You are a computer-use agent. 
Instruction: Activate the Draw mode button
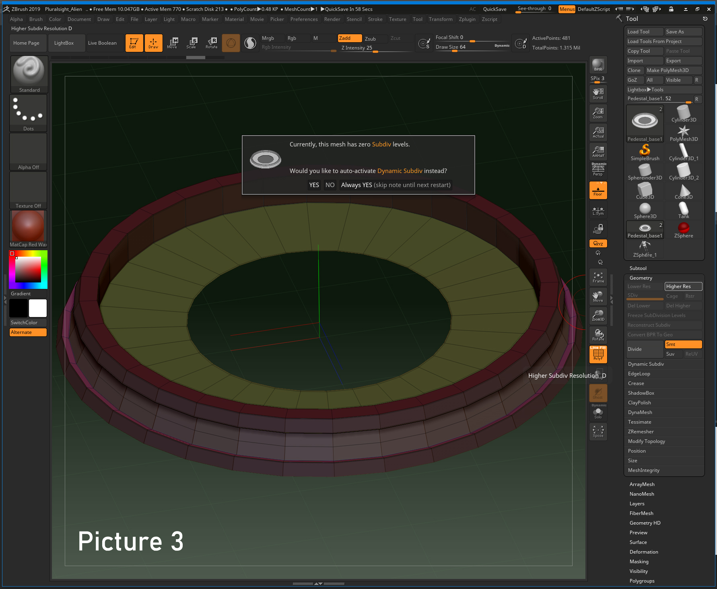[153, 43]
